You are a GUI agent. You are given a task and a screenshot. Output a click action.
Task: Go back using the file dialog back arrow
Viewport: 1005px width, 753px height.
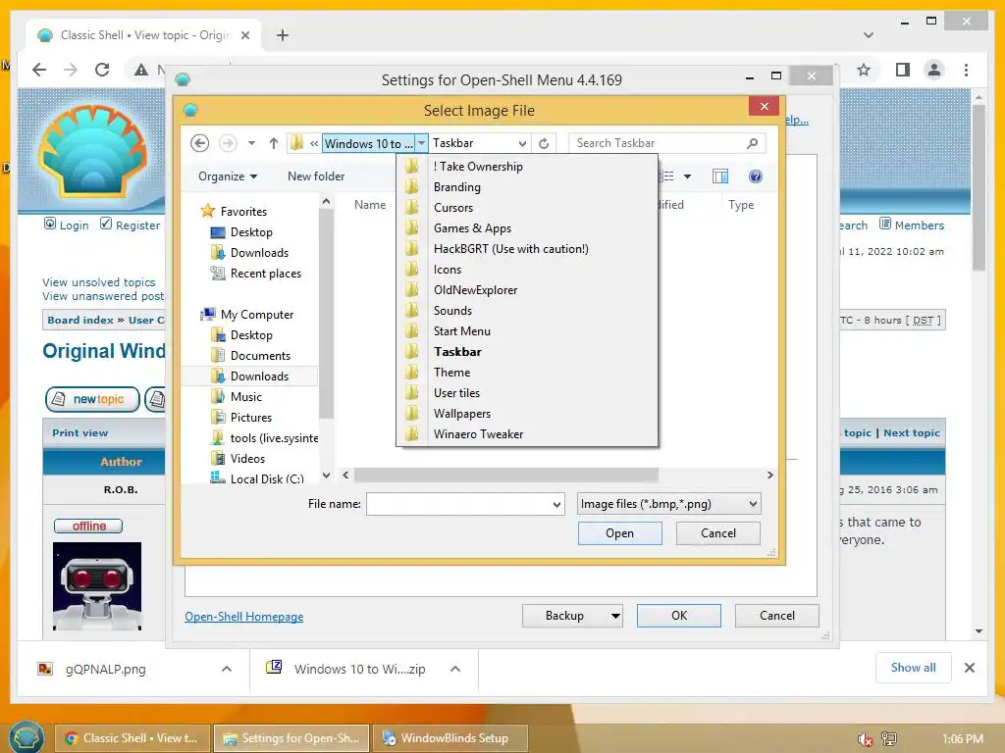200,143
